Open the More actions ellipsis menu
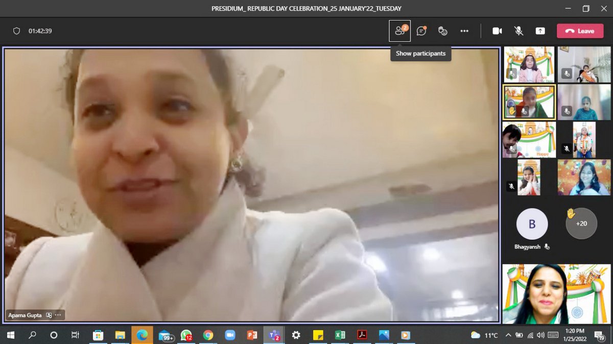Viewport: 613px width, 344px height. pyautogui.click(x=464, y=31)
